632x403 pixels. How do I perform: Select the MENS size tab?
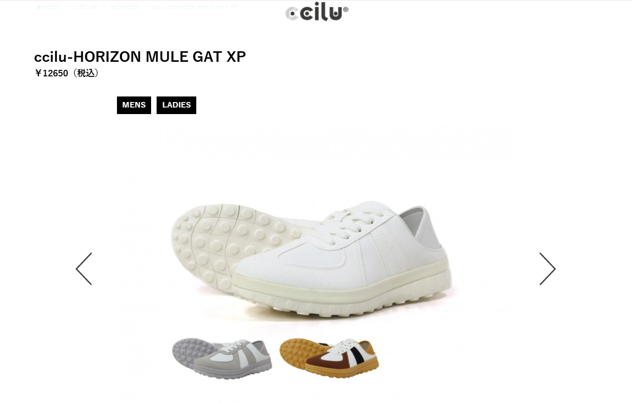coord(134,105)
